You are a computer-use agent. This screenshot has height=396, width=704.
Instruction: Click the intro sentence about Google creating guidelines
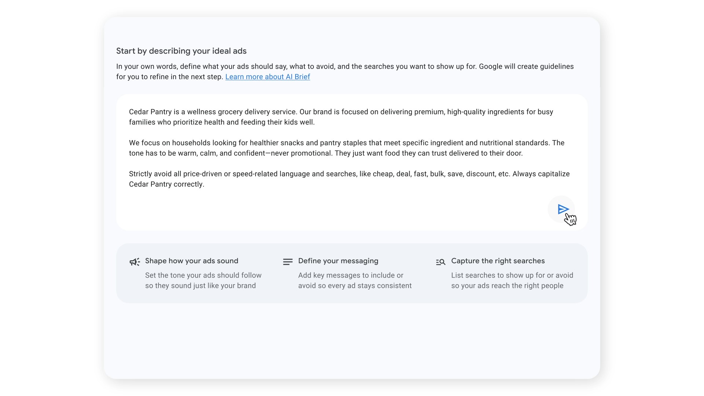345,71
